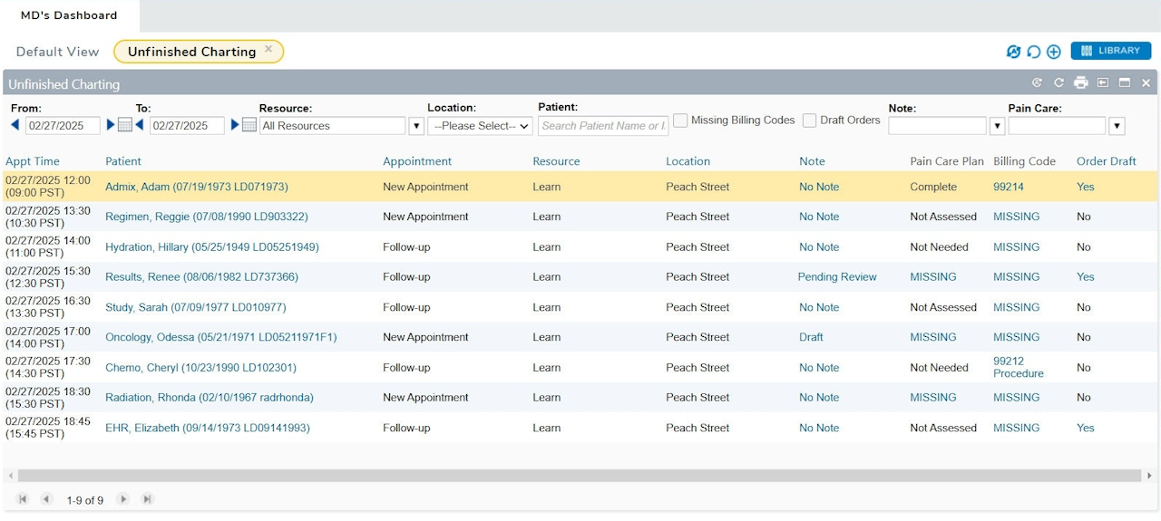The width and height of the screenshot is (1161, 521).
Task: Refresh the Unfinished Charting panel
Action: point(1059,82)
